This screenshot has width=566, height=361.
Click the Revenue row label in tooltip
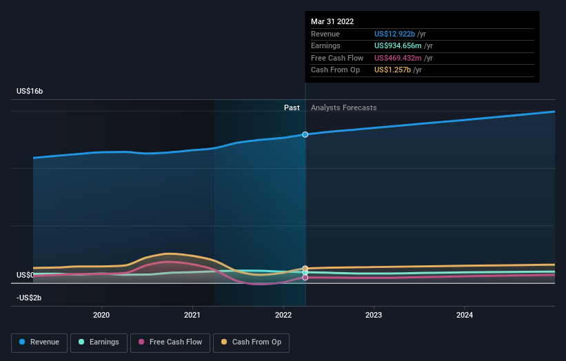(325, 34)
